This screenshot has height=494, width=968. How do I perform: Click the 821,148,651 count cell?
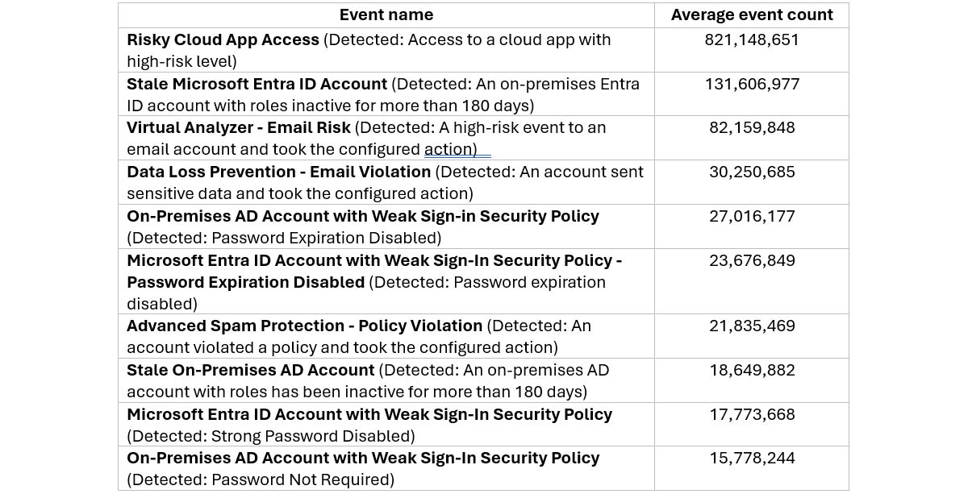752,39
